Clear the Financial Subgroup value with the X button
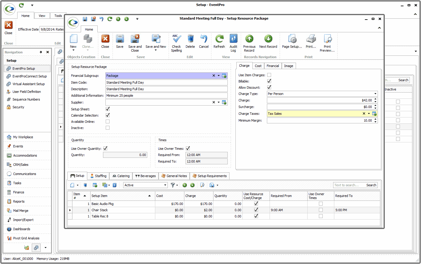 [x=213, y=76]
